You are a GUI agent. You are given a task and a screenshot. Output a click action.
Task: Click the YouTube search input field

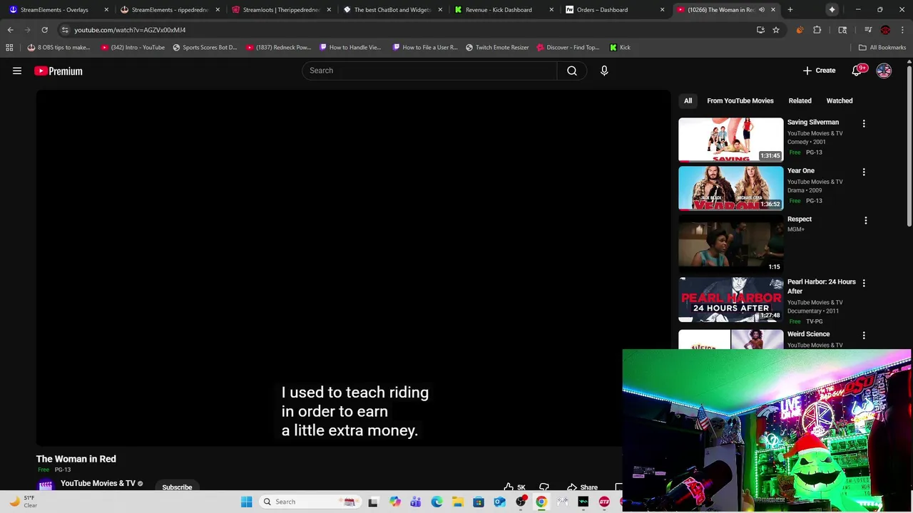coord(429,71)
